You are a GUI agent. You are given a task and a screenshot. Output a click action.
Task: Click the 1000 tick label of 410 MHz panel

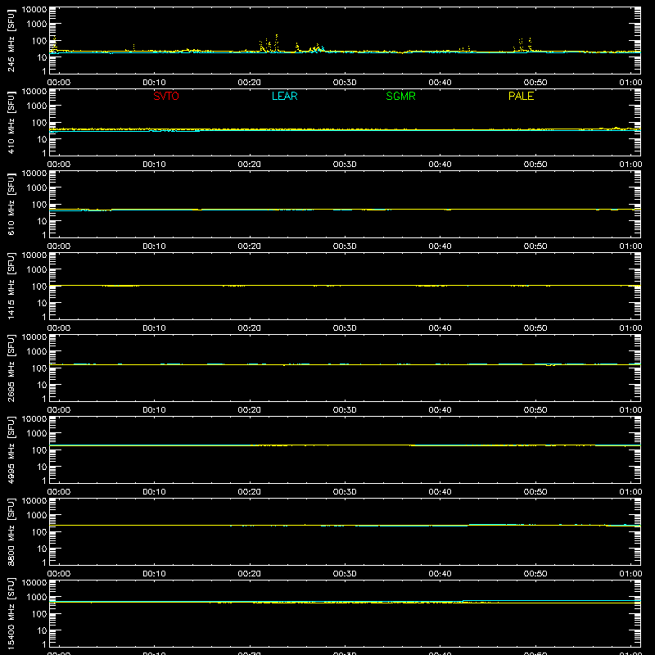tap(37, 106)
